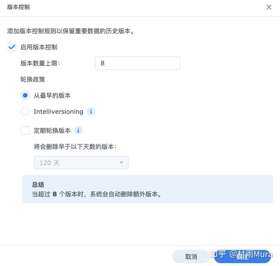Click the 启用版本控制 label text
This screenshot has width=280, height=266.
point(38,47)
